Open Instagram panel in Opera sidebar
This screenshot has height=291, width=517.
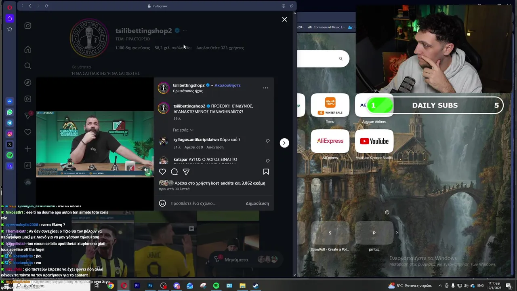[10, 134]
